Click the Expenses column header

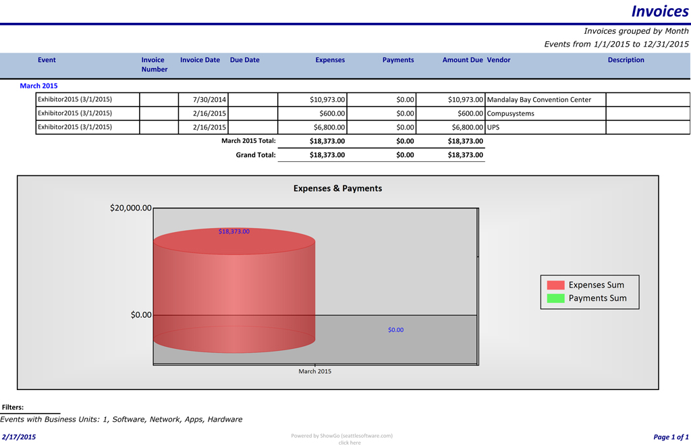coord(330,60)
